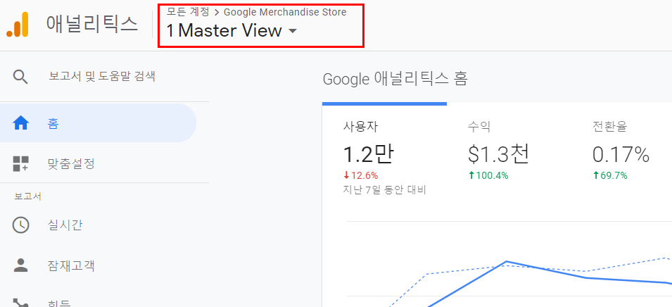Click the 0.17% conversion rate value
The height and width of the screenshot is (307, 672).
pyautogui.click(x=621, y=154)
